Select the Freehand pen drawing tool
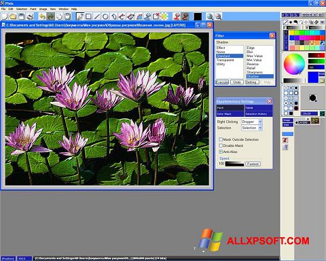Image resolution: width=326 pixels, height=261 pixels. (x=80, y=16)
